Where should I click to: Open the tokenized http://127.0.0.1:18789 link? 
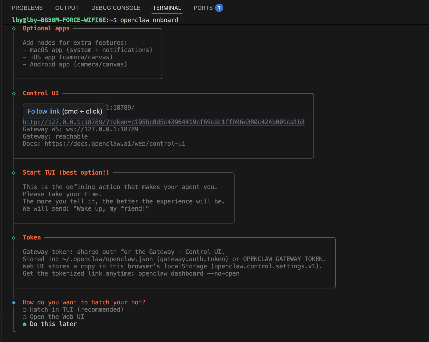164,122
